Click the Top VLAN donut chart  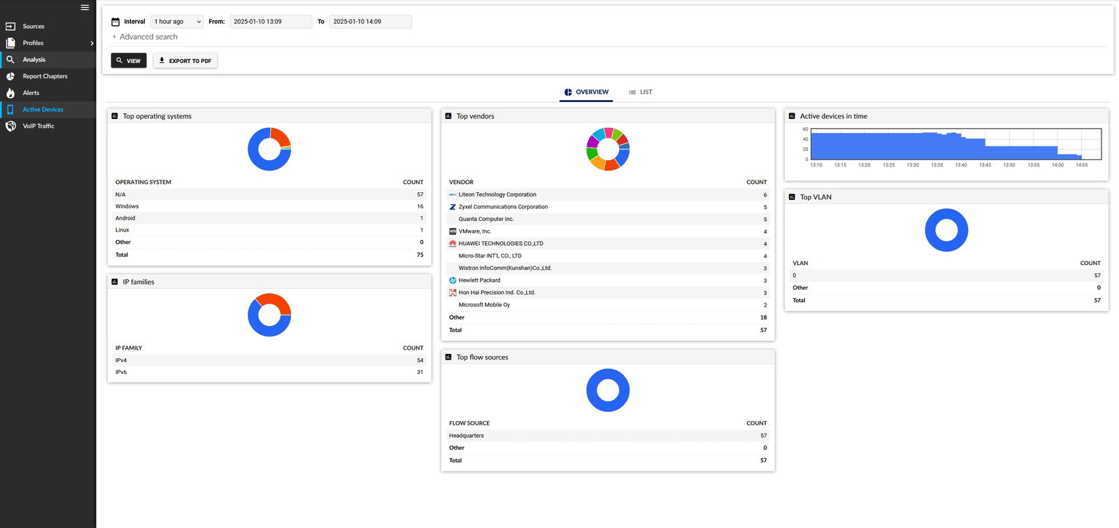(946, 230)
